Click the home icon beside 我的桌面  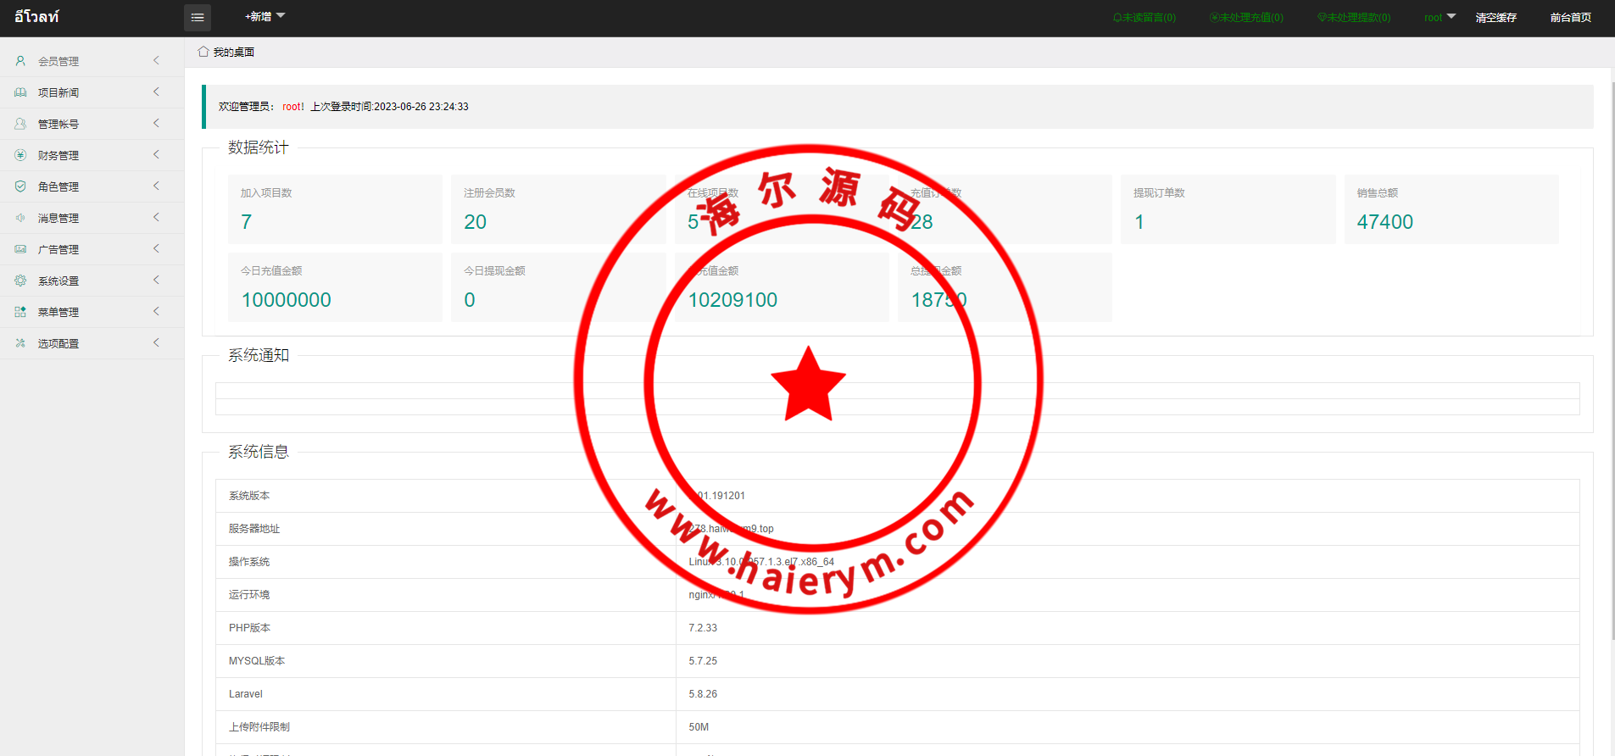pos(203,52)
